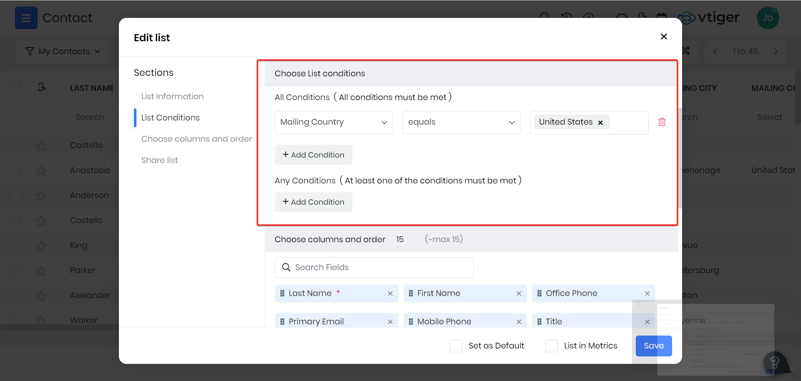Open the calendar icon in the header
The height and width of the screenshot is (381, 801).
662,18
